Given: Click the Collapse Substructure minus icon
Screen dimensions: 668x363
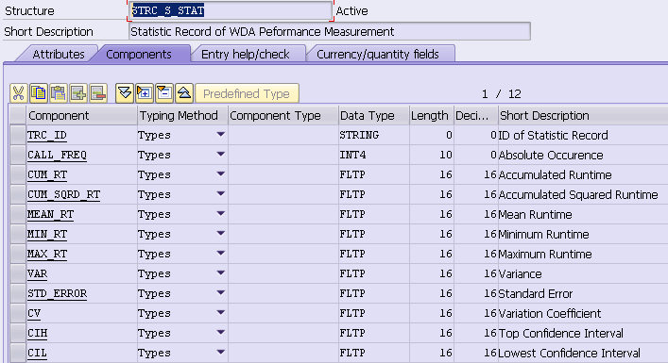Looking at the screenshot, I should click(164, 93).
